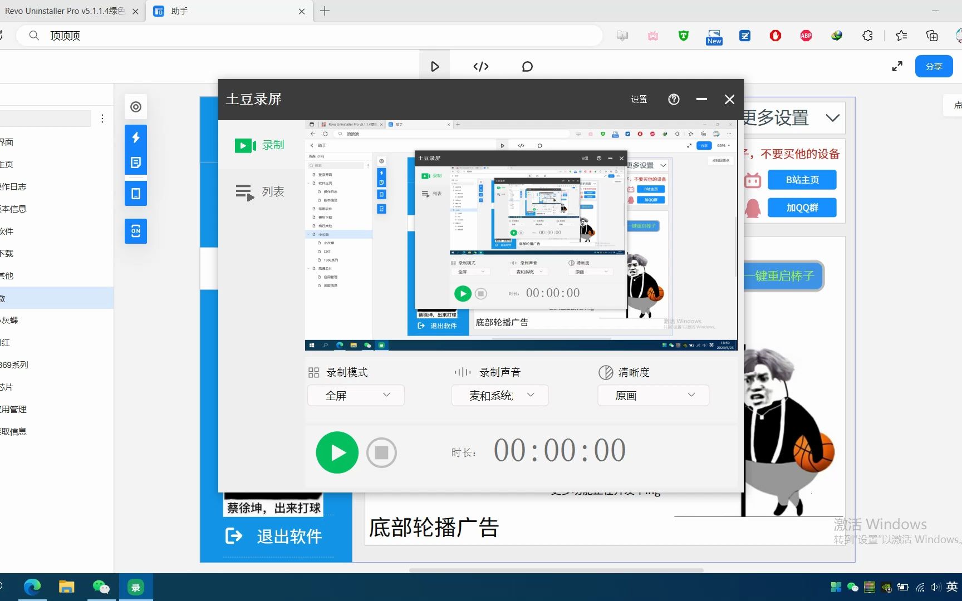
Task: Open the 录制模式 全屏 dropdown
Action: coord(356,395)
